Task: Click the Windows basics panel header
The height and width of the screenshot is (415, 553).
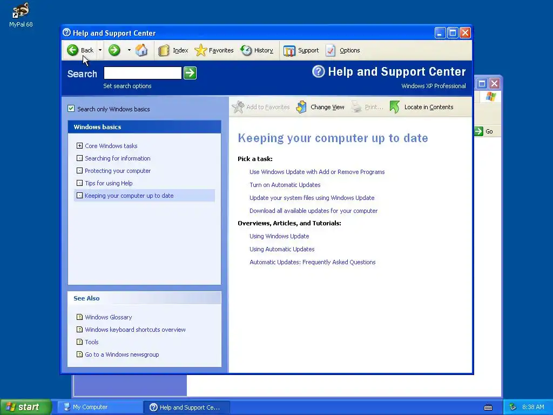Action: (x=144, y=127)
